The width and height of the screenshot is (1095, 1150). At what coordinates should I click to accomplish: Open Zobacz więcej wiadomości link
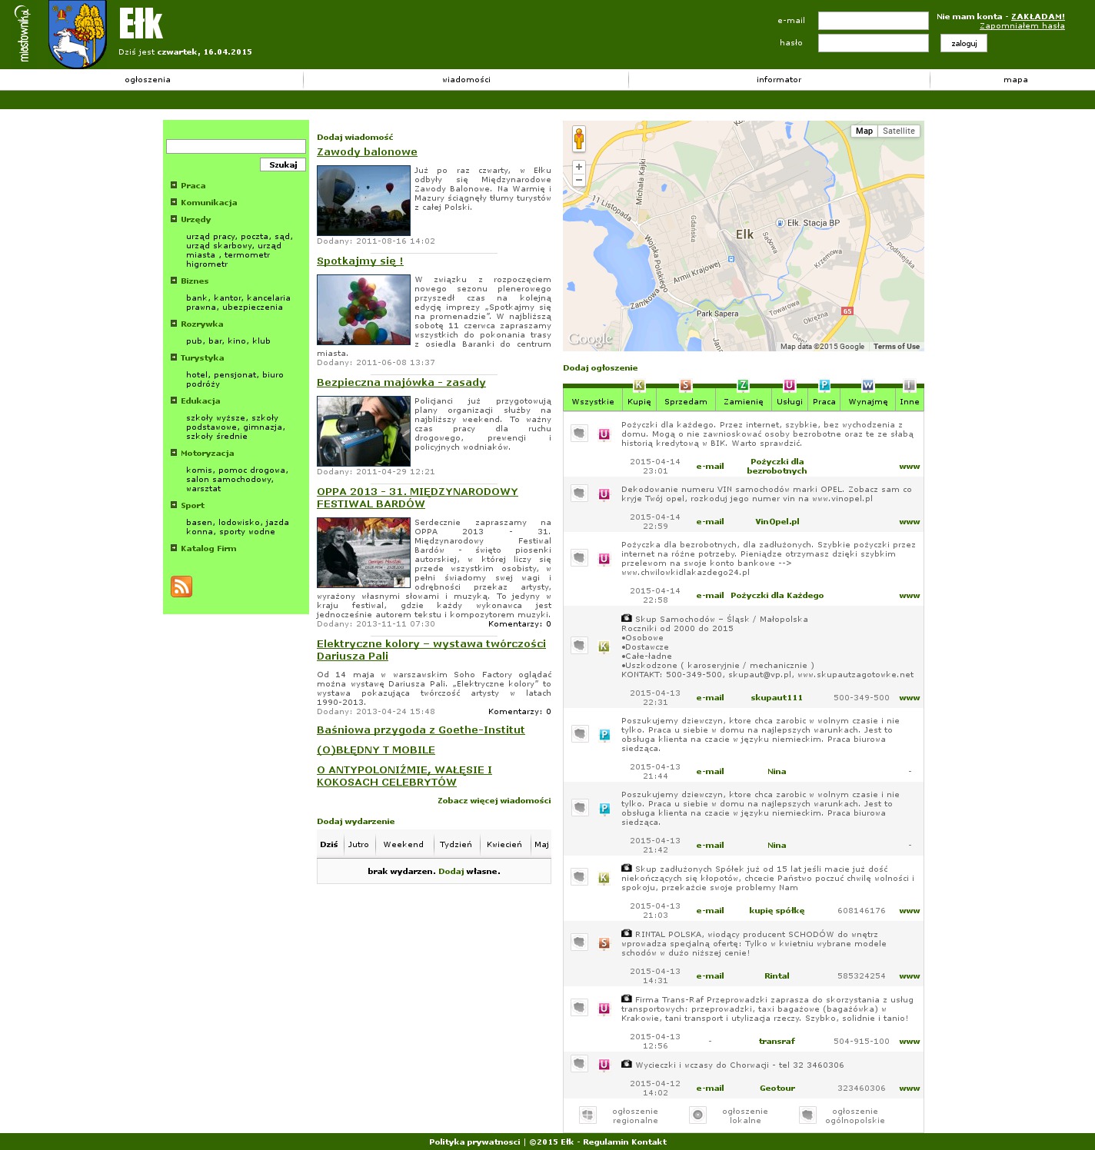pyautogui.click(x=494, y=801)
